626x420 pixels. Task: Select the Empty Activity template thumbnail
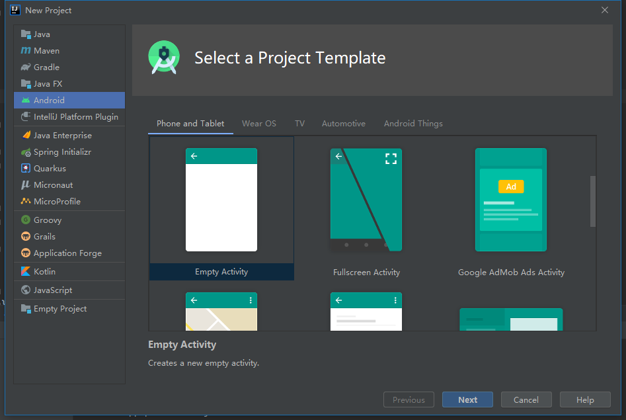[x=221, y=200]
